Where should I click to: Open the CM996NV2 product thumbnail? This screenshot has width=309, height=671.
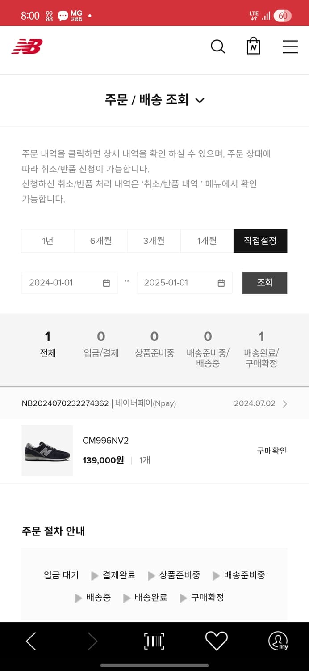point(47,451)
